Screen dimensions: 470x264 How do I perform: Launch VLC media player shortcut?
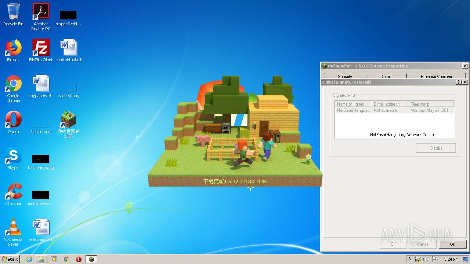pyautogui.click(x=13, y=232)
